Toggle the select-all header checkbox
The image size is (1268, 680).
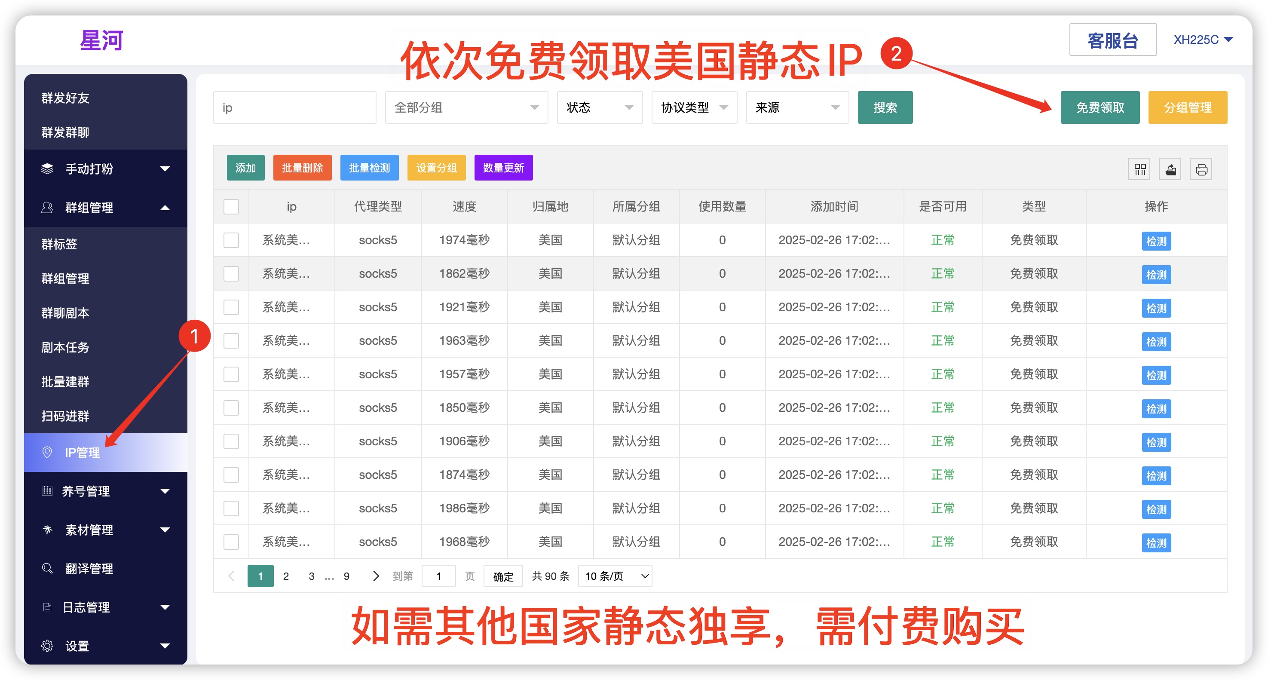coord(231,206)
